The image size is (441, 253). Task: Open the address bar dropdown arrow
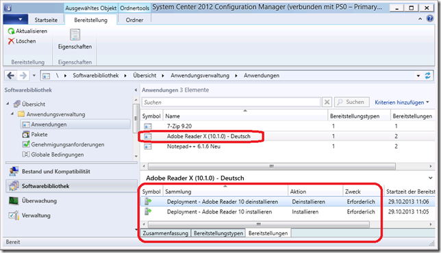(x=418, y=75)
